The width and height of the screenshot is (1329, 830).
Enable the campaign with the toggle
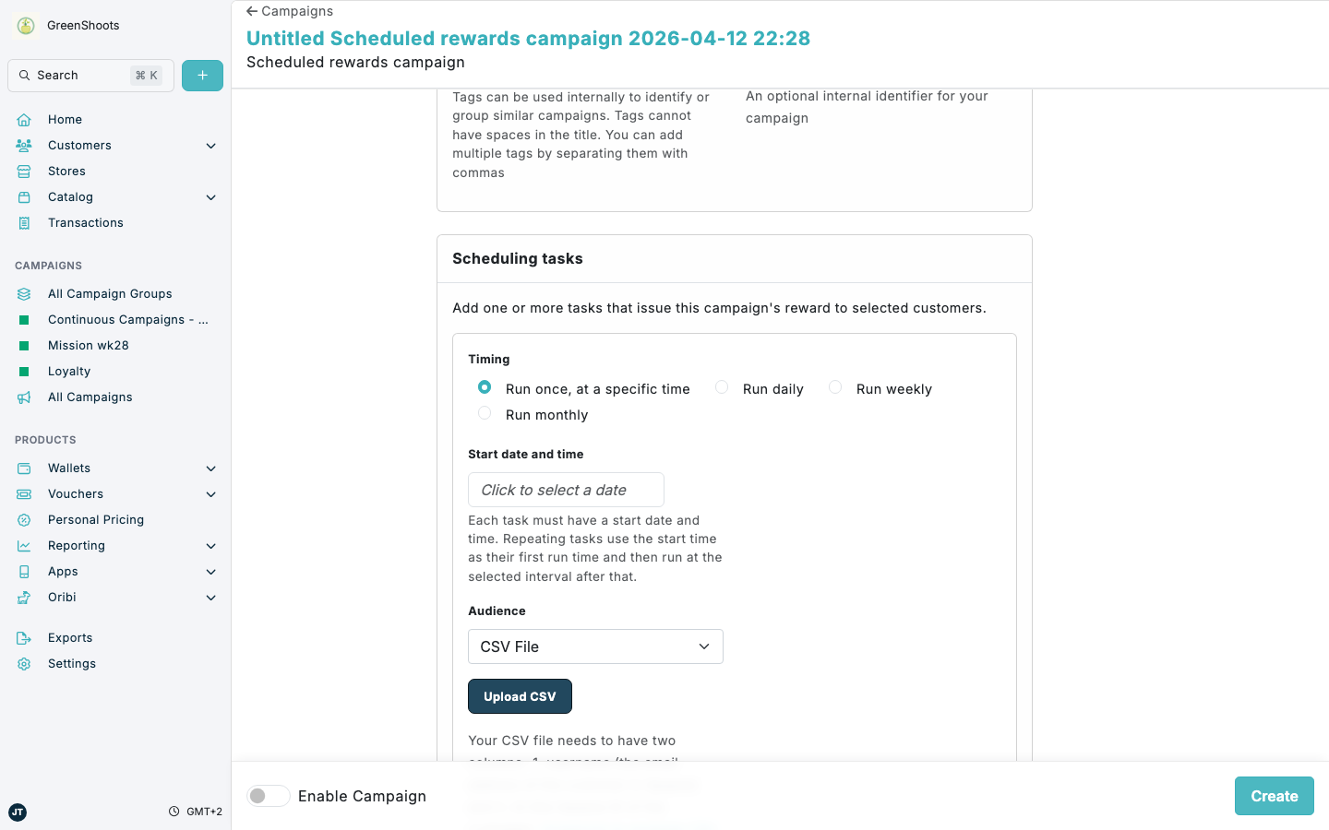click(x=268, y=795)
